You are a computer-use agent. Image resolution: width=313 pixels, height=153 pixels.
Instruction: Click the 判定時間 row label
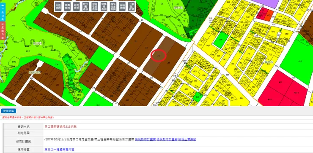click(x=23, y=133)
